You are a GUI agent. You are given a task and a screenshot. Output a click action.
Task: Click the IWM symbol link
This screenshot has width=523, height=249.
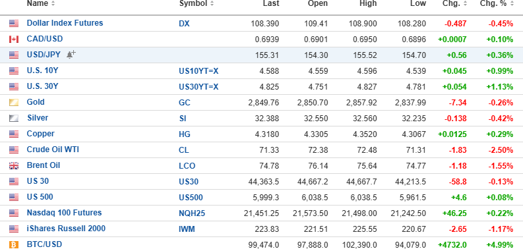click(187, 229)
